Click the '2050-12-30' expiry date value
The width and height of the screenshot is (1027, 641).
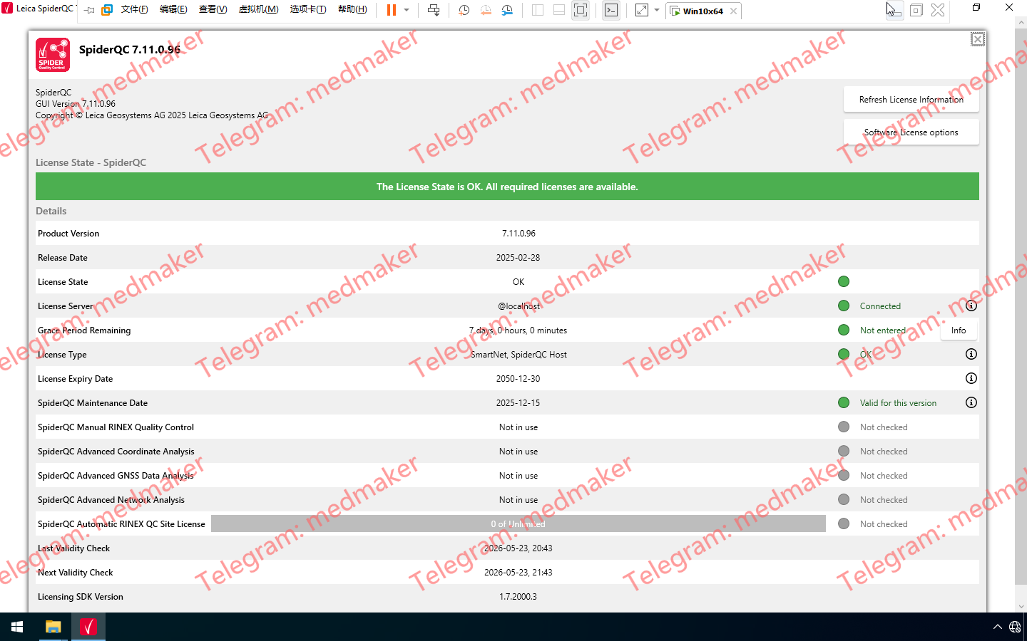click(518, 379)
